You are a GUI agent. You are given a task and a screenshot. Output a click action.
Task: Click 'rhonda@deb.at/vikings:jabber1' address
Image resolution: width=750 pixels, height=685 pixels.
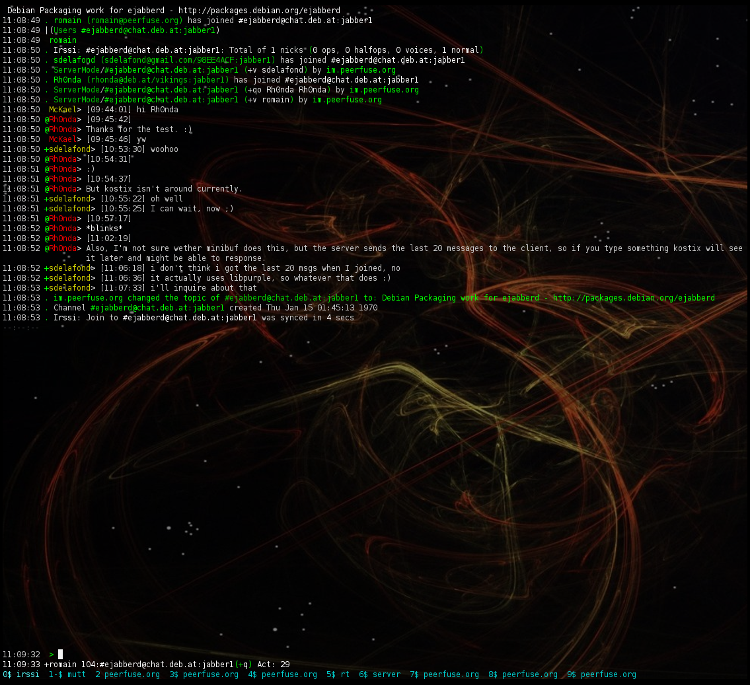[x=157, y=79]
